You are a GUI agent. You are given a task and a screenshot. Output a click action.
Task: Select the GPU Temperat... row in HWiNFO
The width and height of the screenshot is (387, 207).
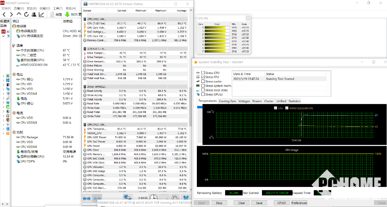click(x=135, y=129)
